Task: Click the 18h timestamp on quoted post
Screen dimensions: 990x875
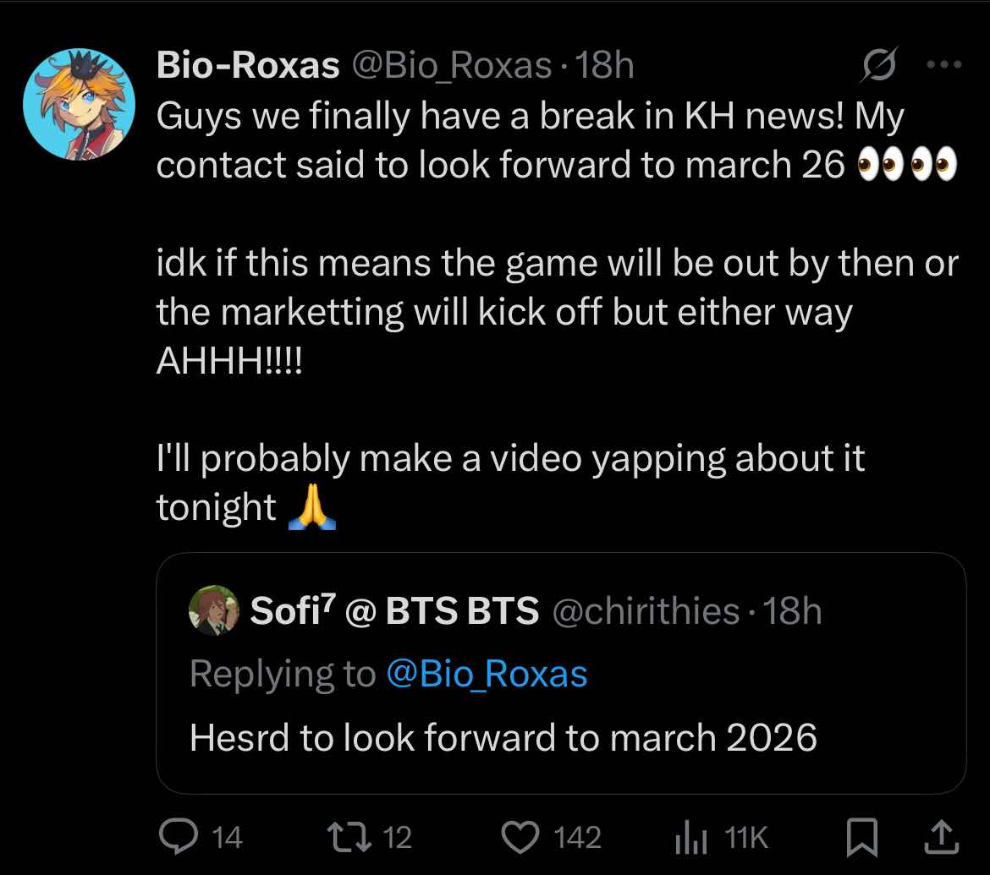Action: (793, 611)
